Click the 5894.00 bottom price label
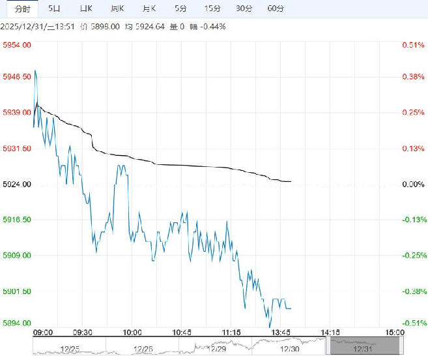The height and width of the screenshot is (356, 428). coord(18,323)
